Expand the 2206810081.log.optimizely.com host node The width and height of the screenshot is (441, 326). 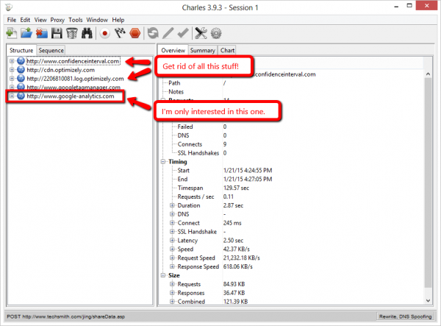(12, 78)
